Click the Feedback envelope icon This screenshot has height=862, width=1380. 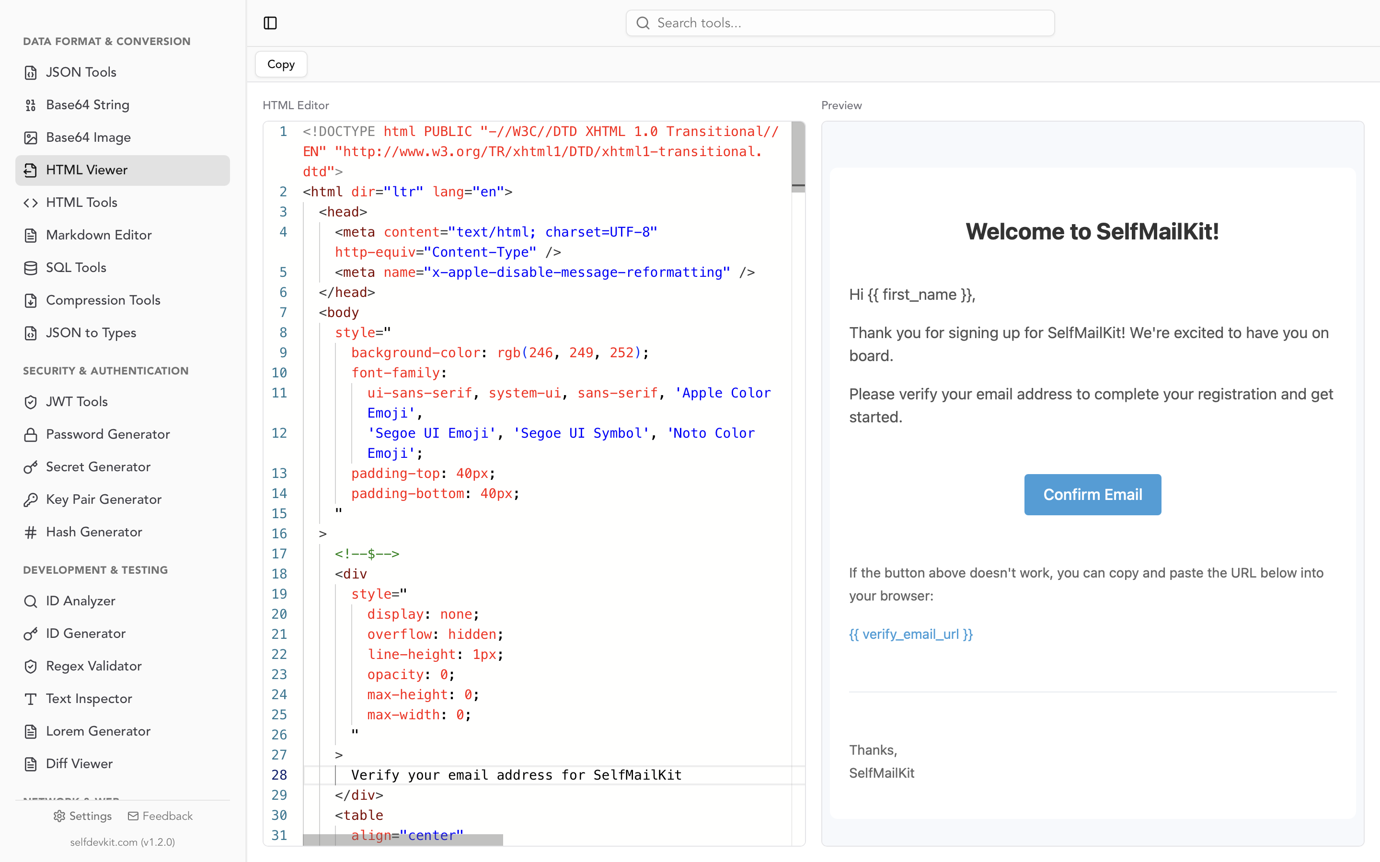(133, 816)
